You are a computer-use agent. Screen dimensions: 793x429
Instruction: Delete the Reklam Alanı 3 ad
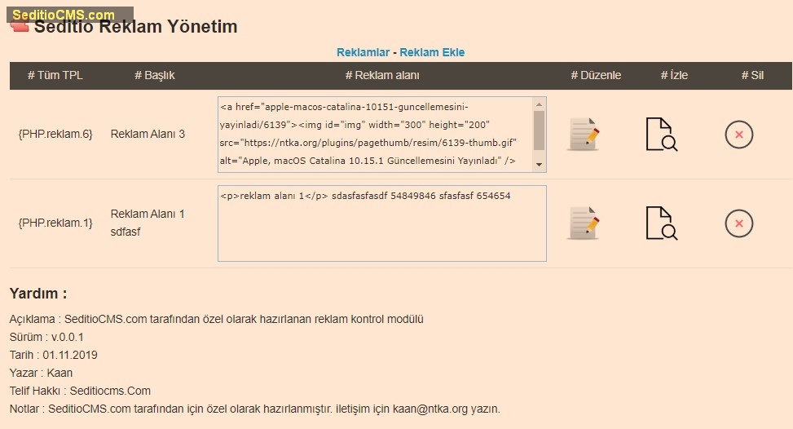click(738, 135)
